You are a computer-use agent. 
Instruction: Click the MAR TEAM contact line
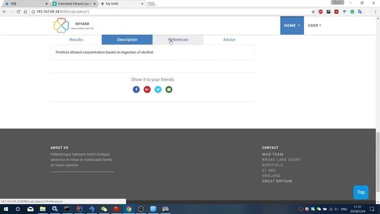273,155
